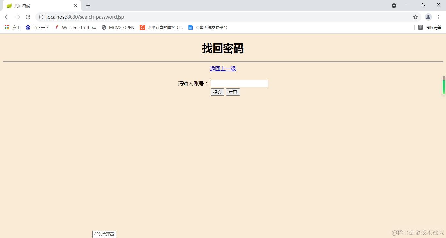Click the 应用 bookmarks entry
Screen dimensions: 446x238
click(x=16, y=27)
